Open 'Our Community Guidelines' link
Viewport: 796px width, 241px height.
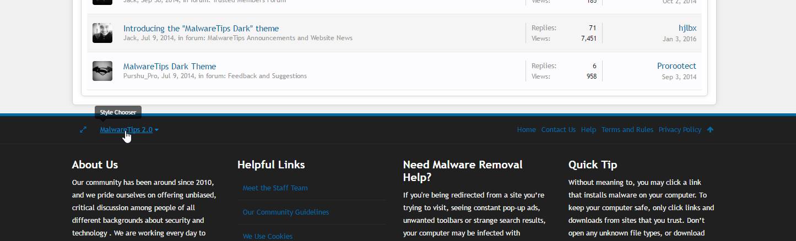[285, 212]
